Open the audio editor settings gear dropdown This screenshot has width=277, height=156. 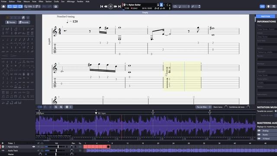[68, 107]
